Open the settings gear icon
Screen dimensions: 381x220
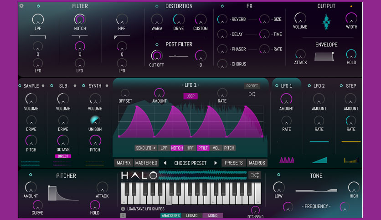(21, 6)
